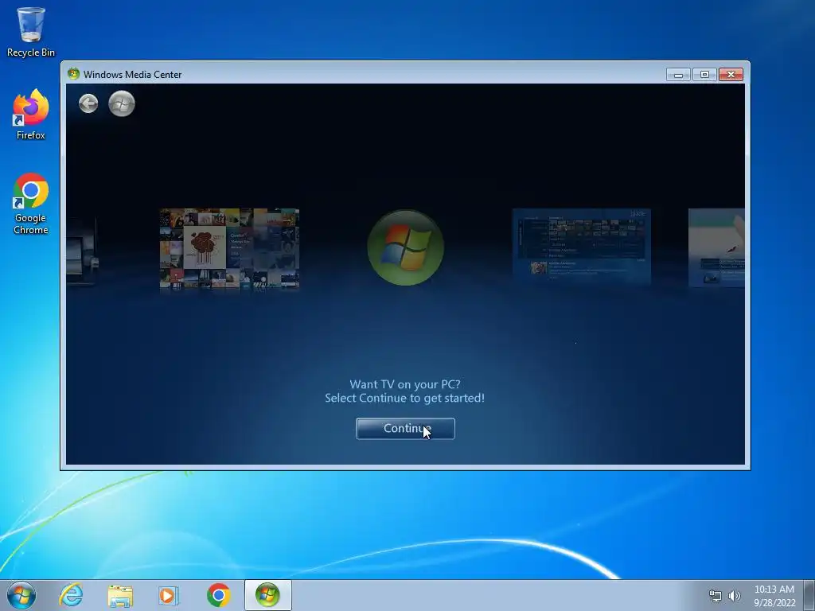
Task: Open the Media Center green Start button
Action: tap(122, 103)
